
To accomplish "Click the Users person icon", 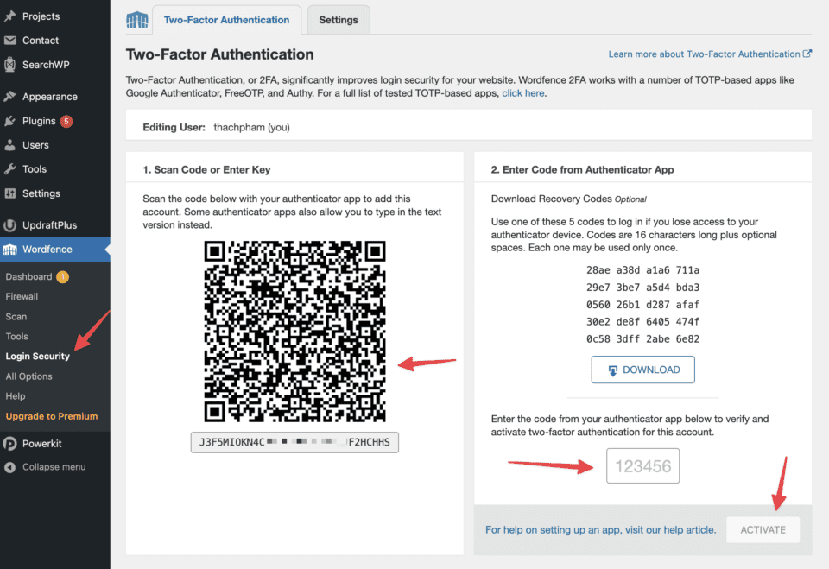I will point(9,145).
